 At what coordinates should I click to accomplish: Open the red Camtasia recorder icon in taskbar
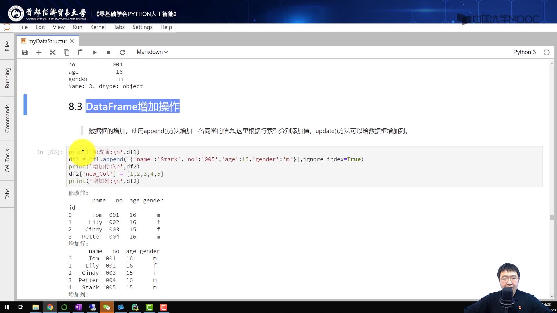[164, 307]
